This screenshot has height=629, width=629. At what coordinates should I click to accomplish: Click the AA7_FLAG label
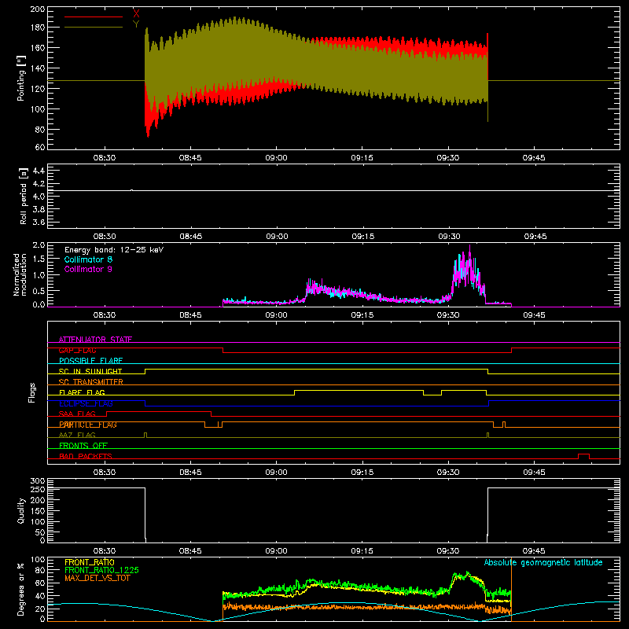pyautogui.click(x=77, y=435)
